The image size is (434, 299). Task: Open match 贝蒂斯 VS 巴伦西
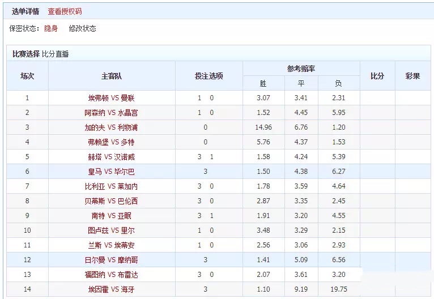click(x=111, y=201)
